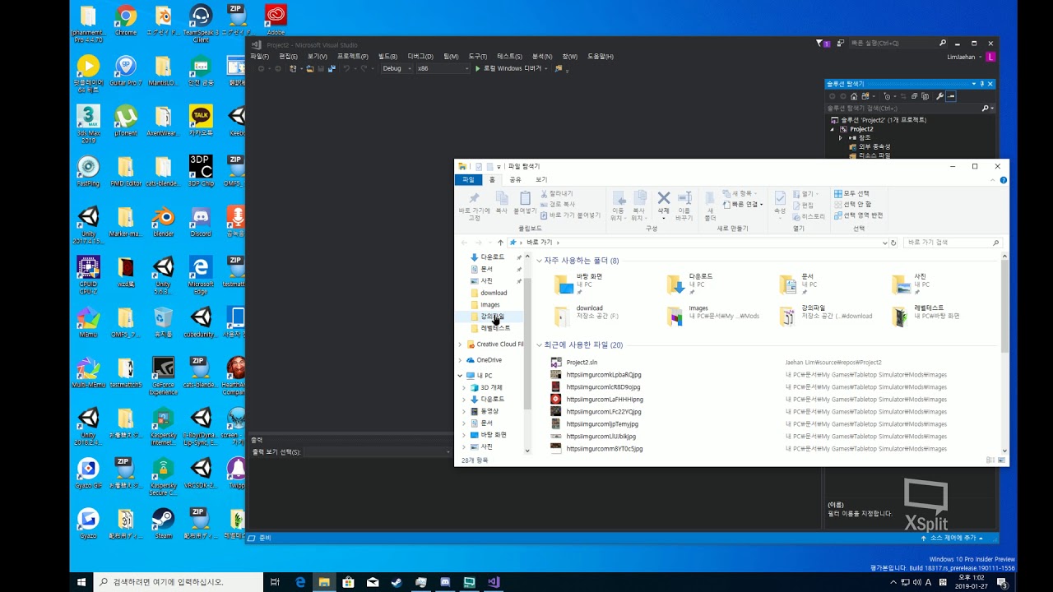Open the Task View taskbar button
This screenshot has height=592, width=1053.
coord(276,582)
